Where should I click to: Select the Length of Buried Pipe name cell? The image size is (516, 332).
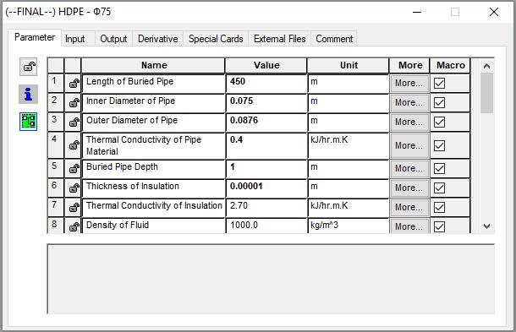[x=153, y=84]
